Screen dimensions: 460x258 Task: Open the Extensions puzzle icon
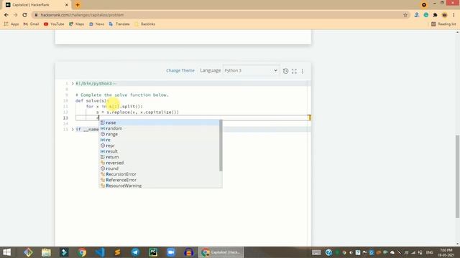[436, 15]
